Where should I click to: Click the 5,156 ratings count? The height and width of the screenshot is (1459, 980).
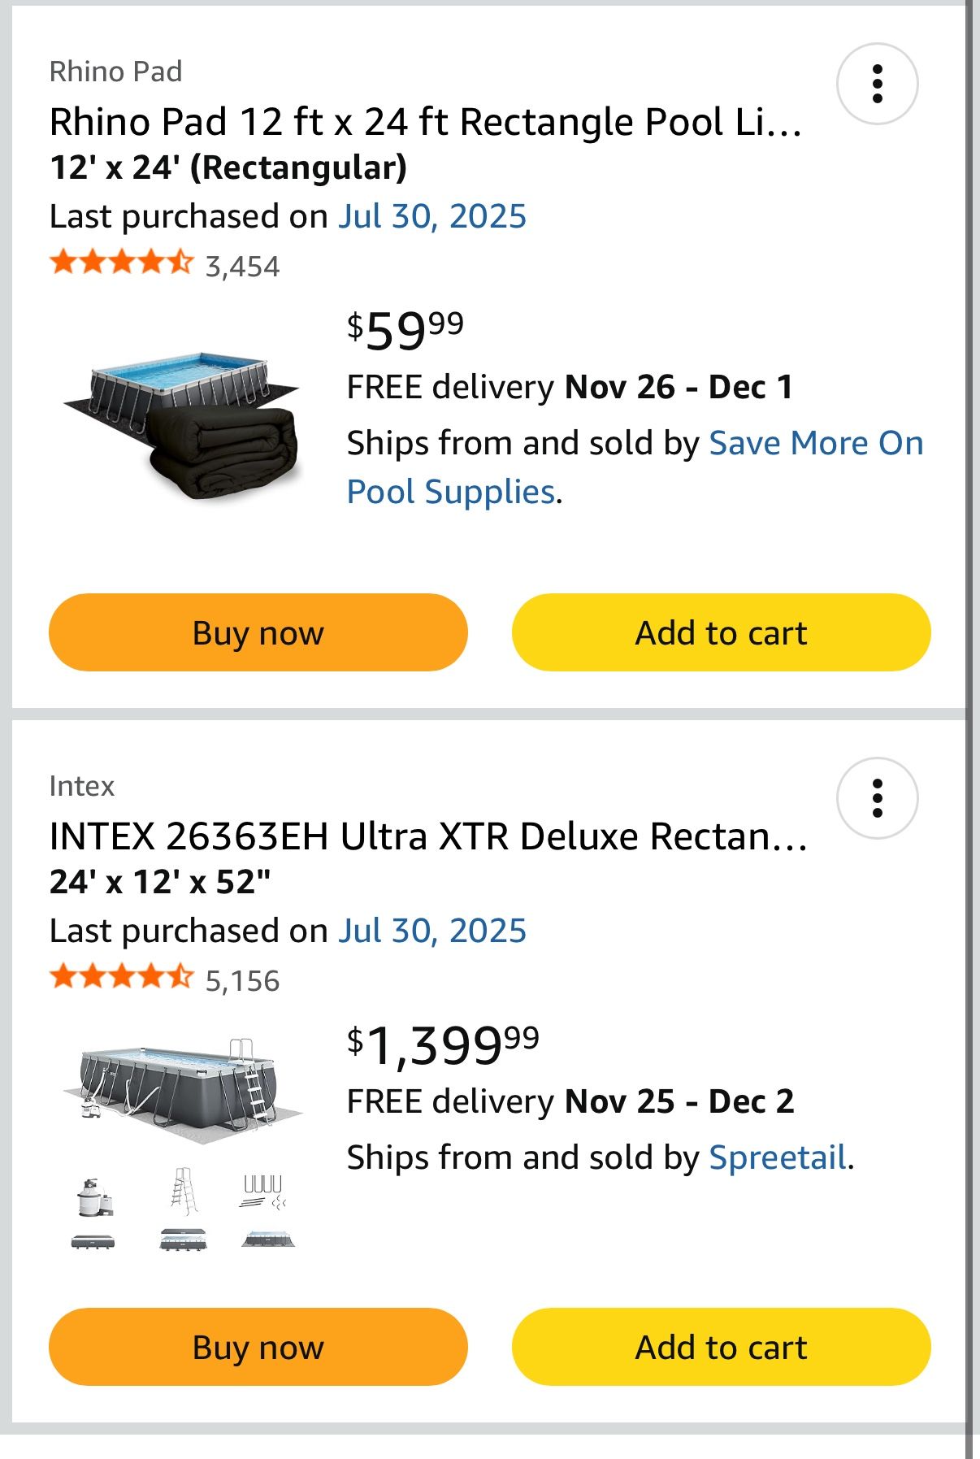tap(242, 981)
